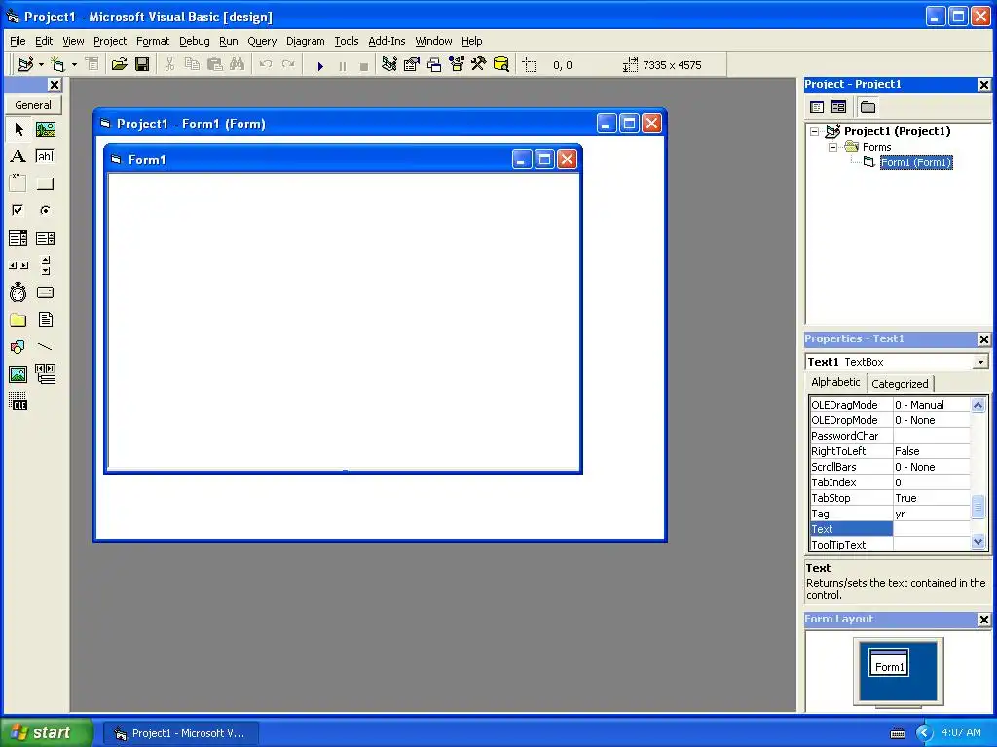
Task: Select the ComboBox control tool
Action: pos(18,238)
